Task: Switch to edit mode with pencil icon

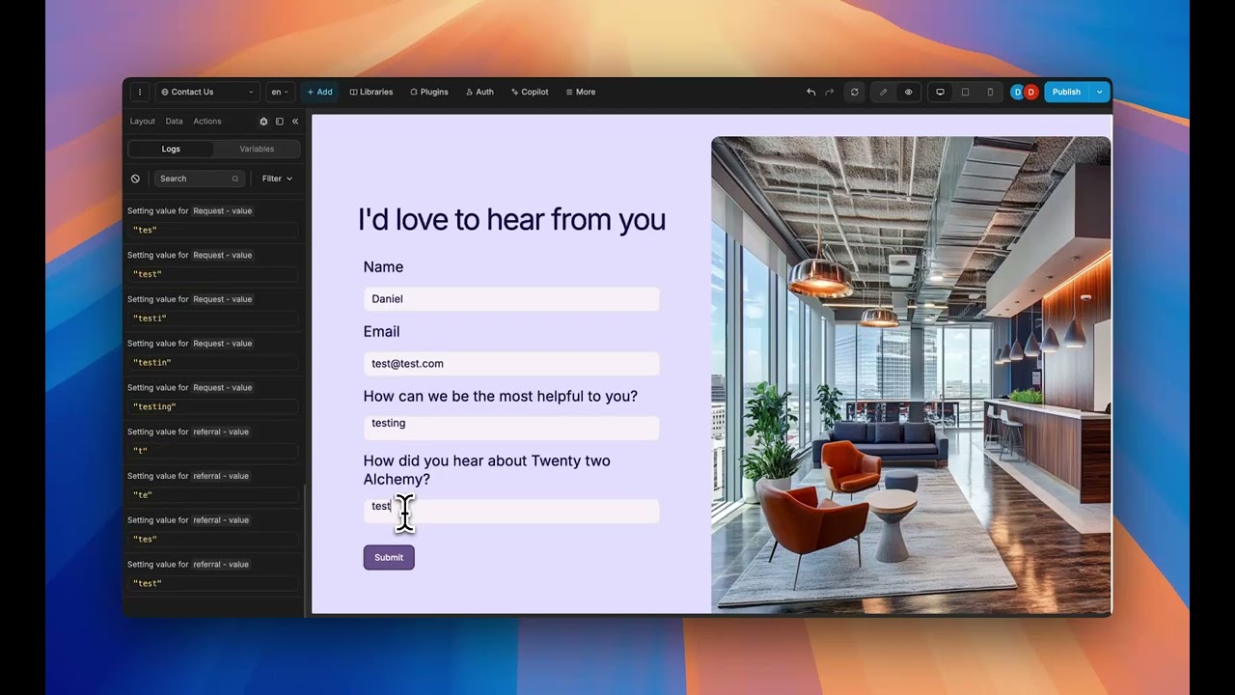Action: click(883, 92)
